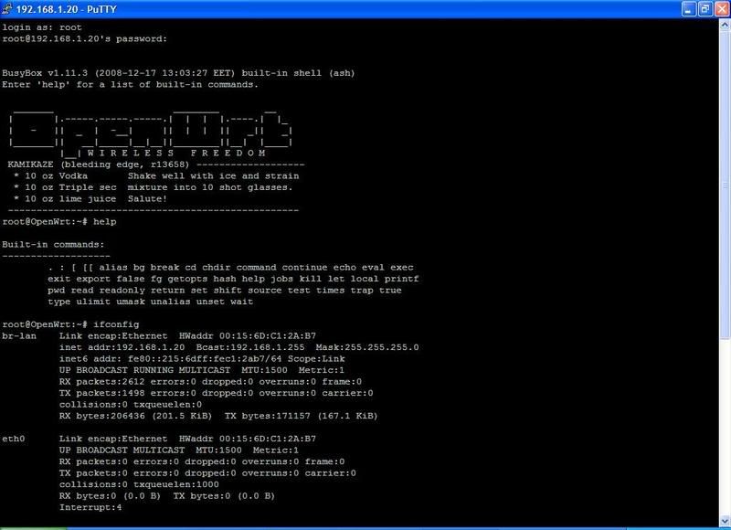Click the eth0 interface name

14,439
